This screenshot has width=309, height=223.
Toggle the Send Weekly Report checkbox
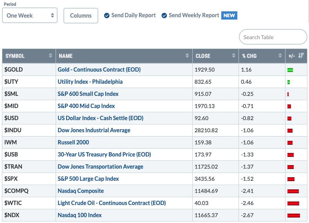(164, 16)
